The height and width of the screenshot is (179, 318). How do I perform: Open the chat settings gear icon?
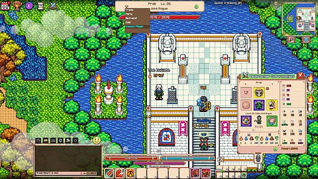(x=75, y=140)
